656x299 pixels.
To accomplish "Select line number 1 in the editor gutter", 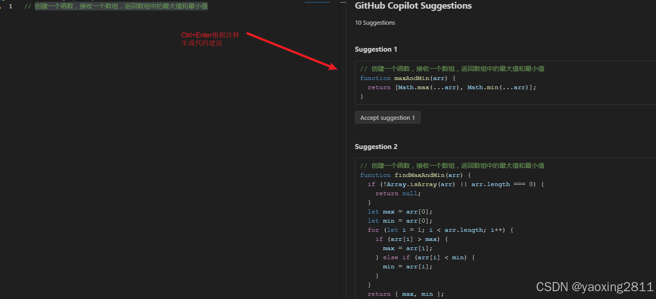I will (x=11, y=6).
